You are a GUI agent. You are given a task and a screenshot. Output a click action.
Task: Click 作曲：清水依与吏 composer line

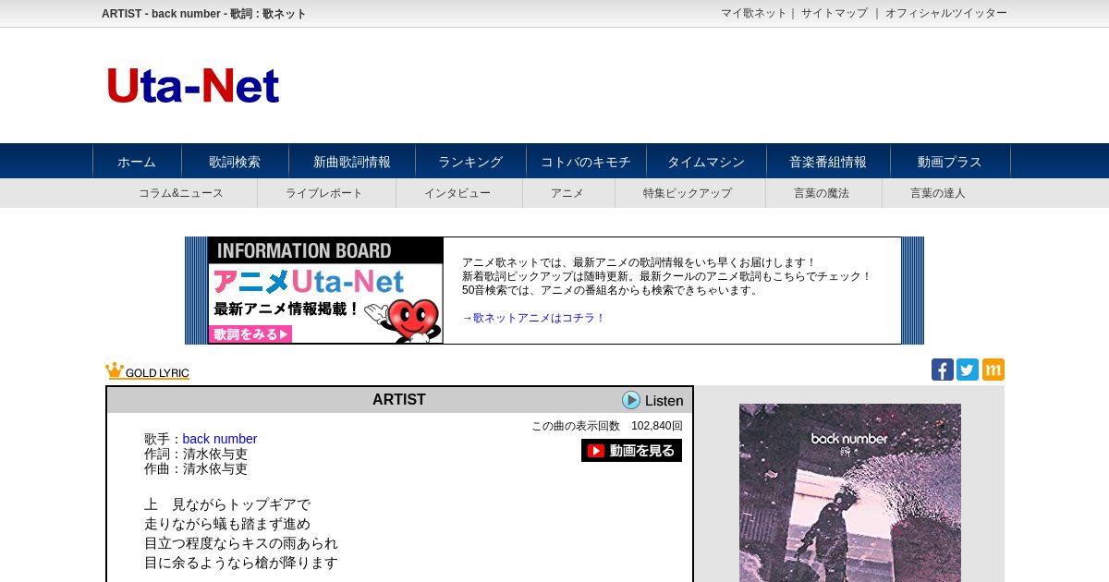[x=196, y=468]
